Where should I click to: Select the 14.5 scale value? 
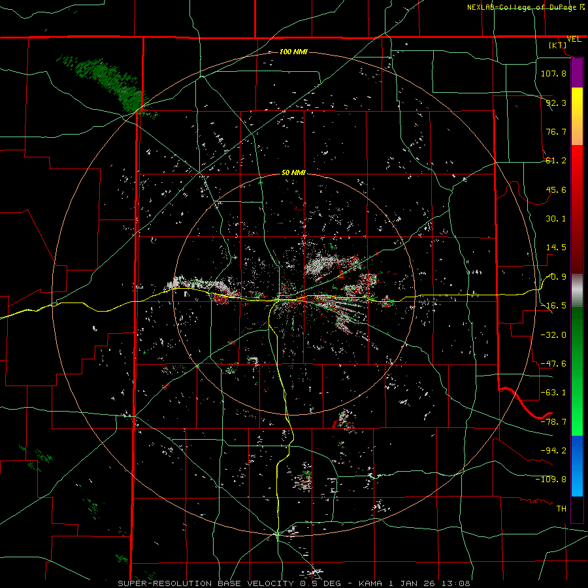coord(556,248)
